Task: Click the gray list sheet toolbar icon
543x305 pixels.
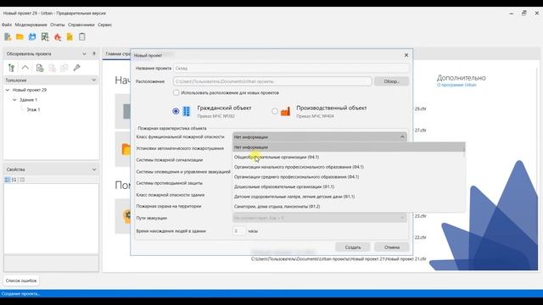Action: pos(82,36)
